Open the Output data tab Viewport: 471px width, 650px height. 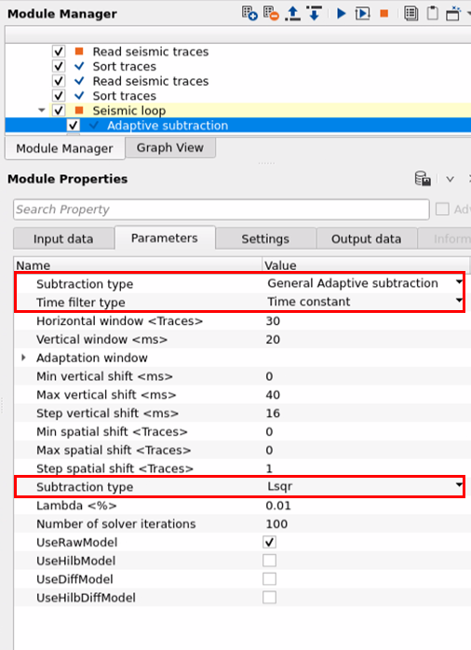366,238
